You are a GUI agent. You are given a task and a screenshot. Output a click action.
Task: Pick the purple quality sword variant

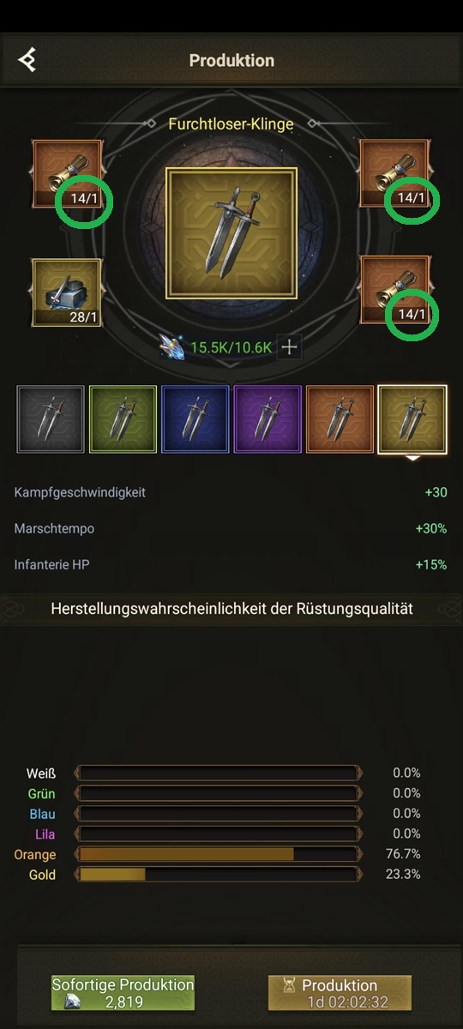point(268,419)
